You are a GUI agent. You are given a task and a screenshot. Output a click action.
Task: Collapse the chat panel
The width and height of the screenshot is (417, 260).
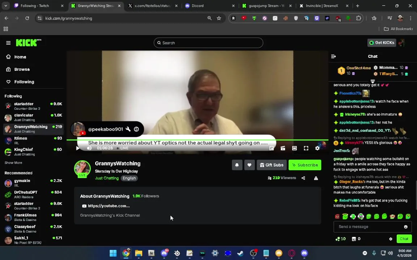coord(333,56)
